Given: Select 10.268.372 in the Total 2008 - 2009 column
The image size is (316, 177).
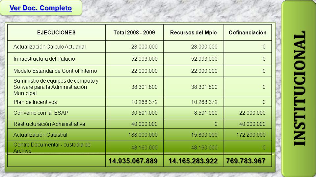Looking at the screenshot, I should pos(145,102).
